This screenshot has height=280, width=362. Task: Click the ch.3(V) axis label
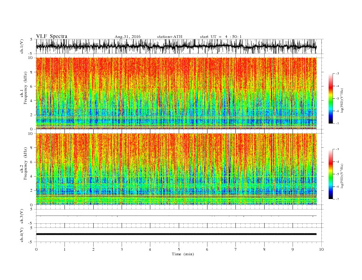click(x=22, y=216)
